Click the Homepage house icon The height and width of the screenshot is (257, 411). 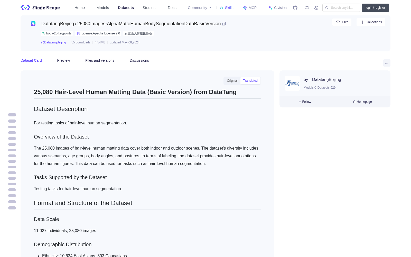coord(355,102)
